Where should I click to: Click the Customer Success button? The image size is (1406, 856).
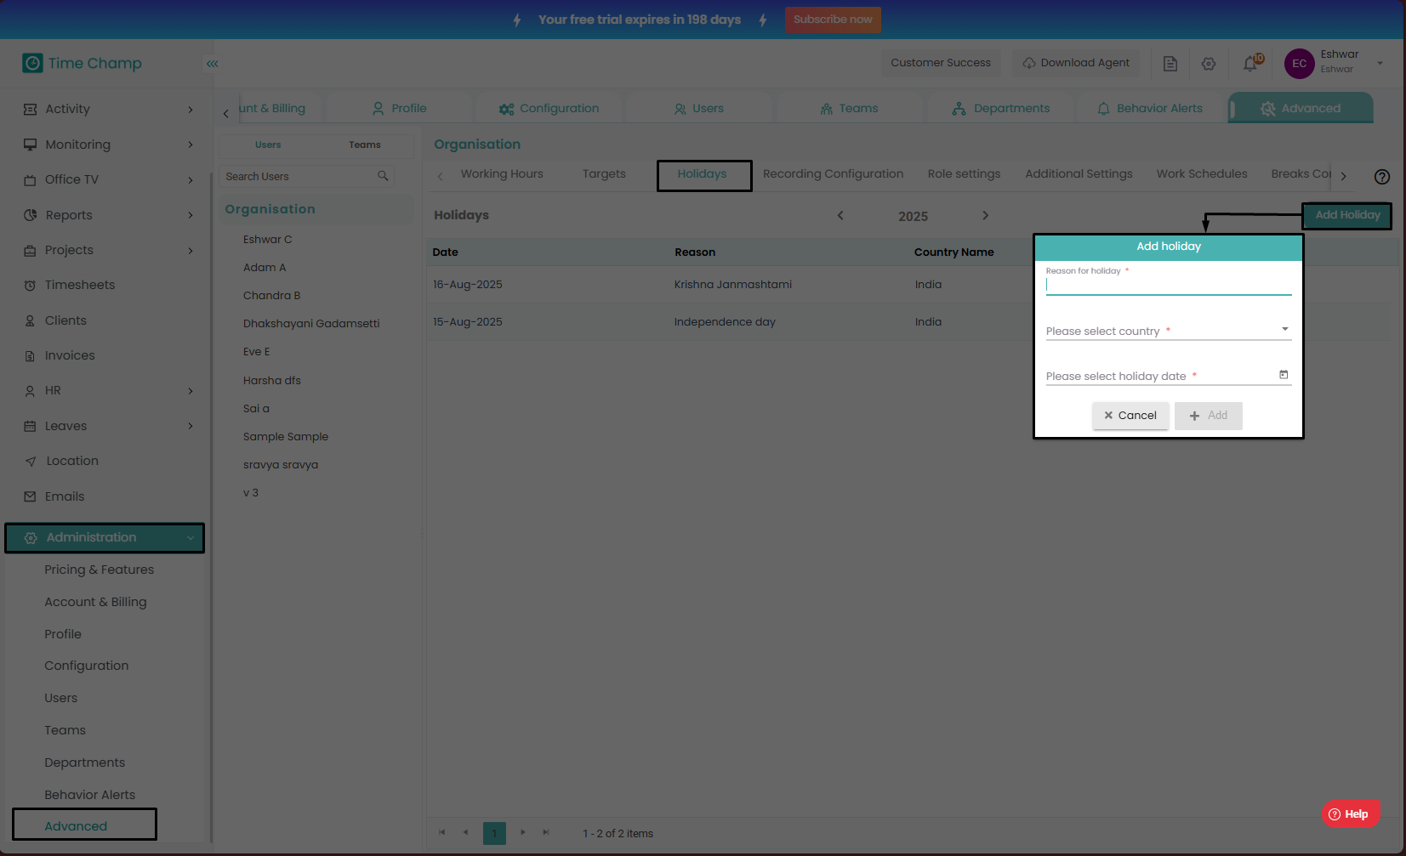click(941, 63)
